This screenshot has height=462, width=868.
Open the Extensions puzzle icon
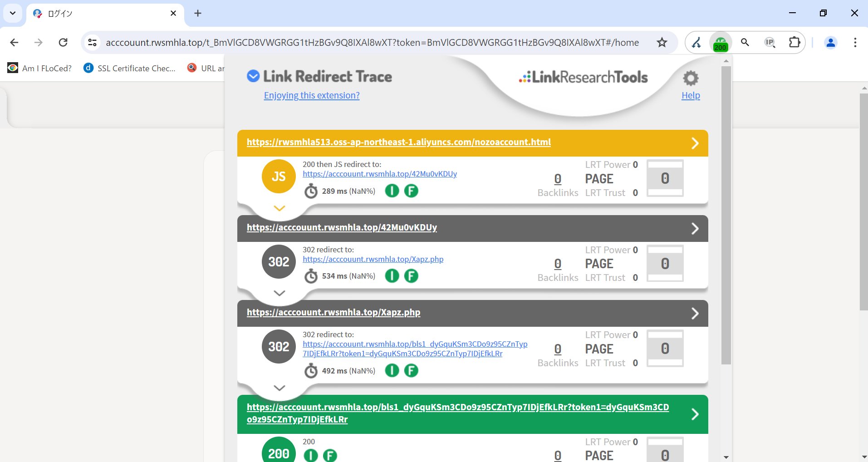click(x=794, y=43)
